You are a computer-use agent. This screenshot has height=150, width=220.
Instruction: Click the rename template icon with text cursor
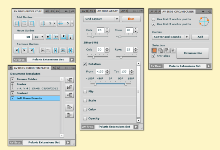(69, 87)
